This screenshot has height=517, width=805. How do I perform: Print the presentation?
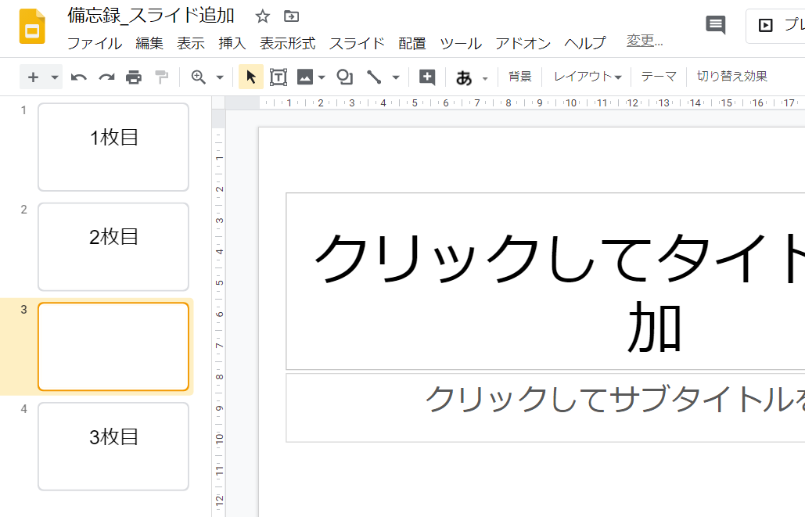(x=134, y=77)
